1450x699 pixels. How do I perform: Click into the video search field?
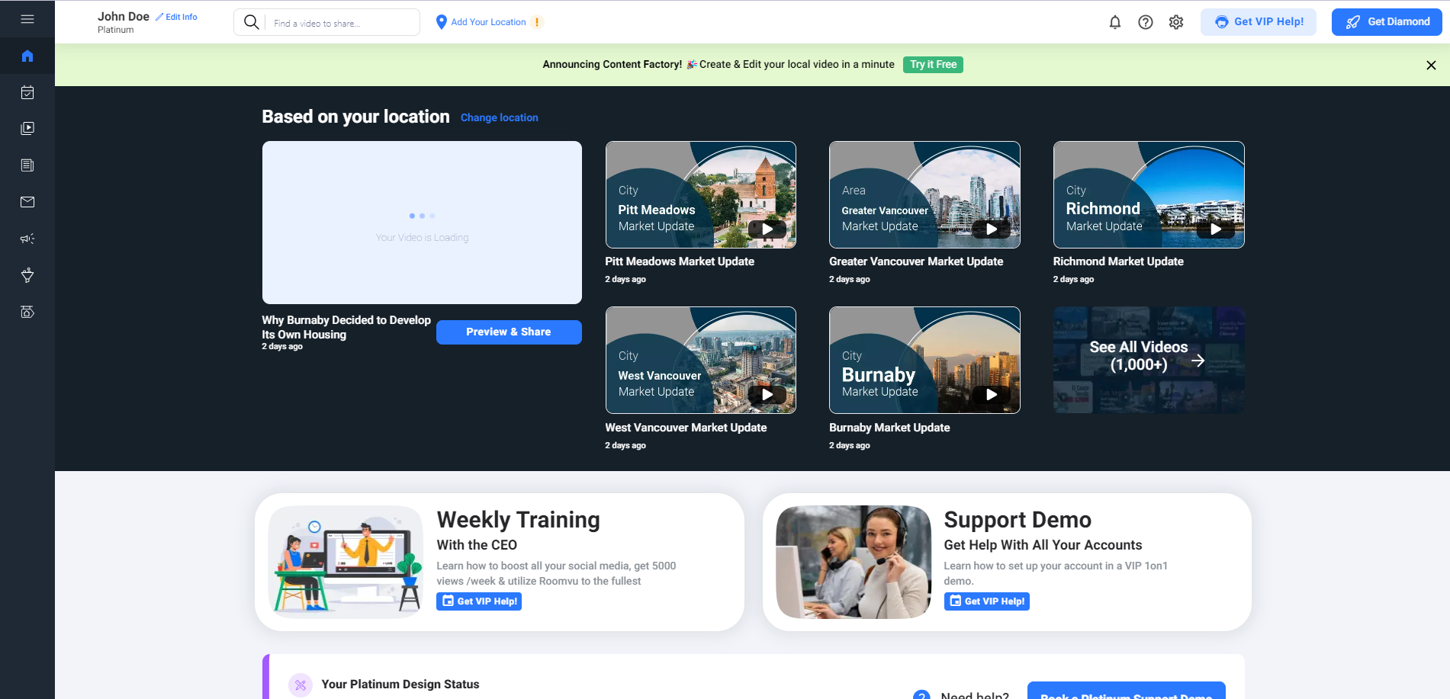click(x=340, y=23)
